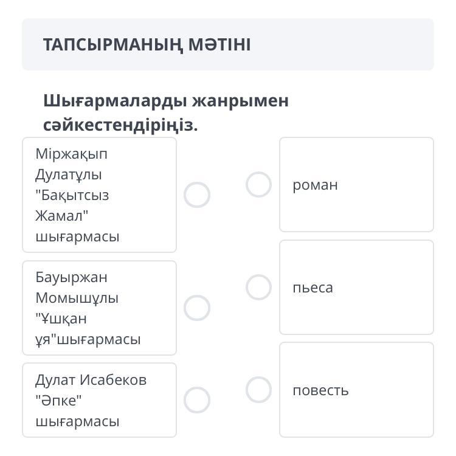Click the work title "Әпке"

(58, 401)
